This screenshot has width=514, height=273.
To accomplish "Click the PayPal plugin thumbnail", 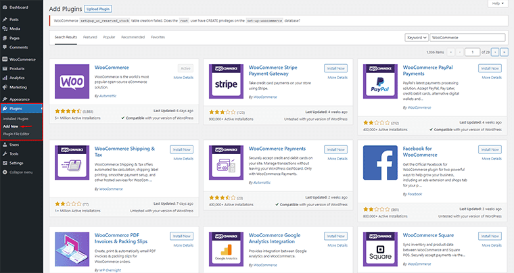I will pos(380,81).
